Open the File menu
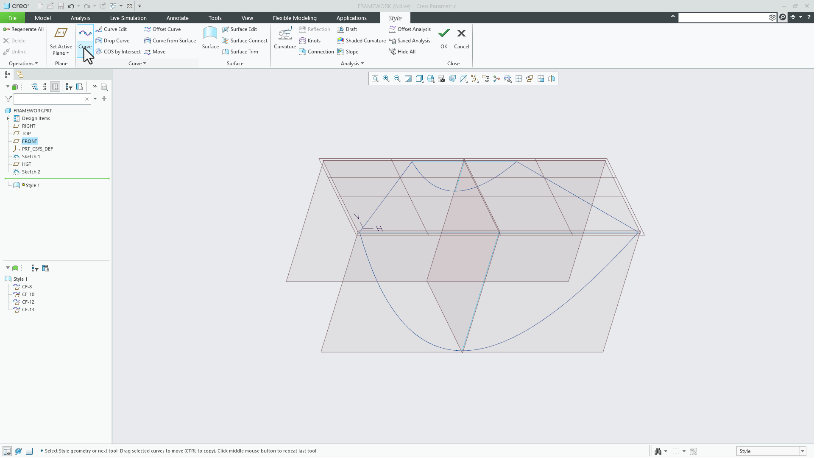 pyautogui.click(x=12, y=18)
